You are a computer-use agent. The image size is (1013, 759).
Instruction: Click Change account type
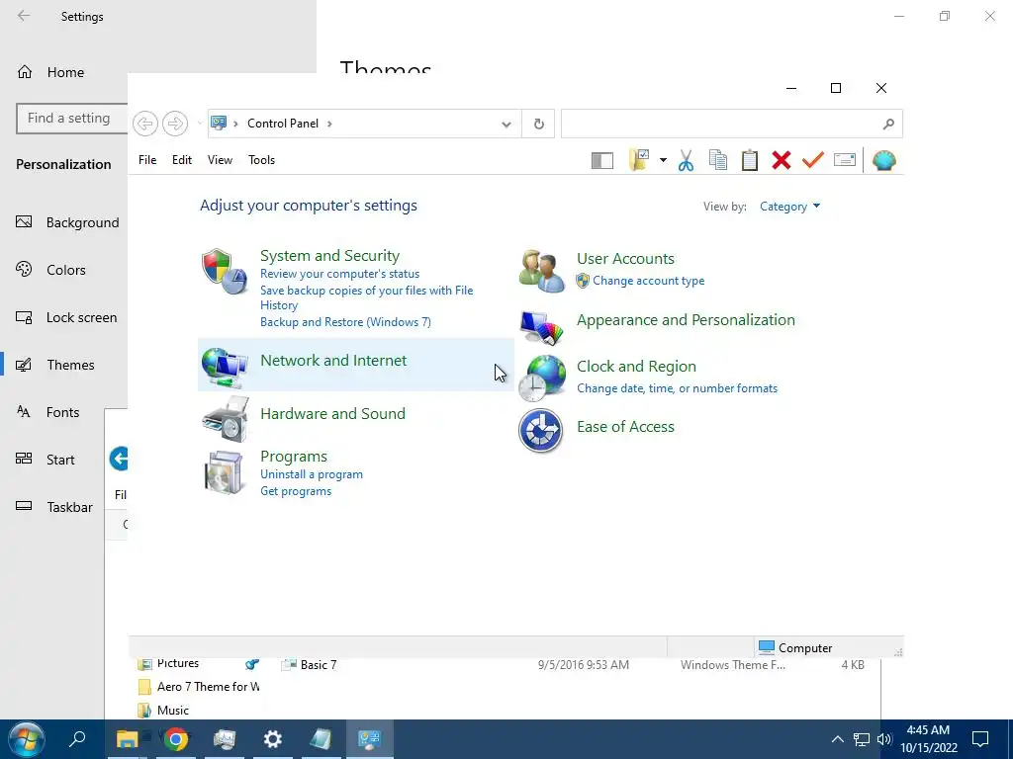[x=649, y=281]
